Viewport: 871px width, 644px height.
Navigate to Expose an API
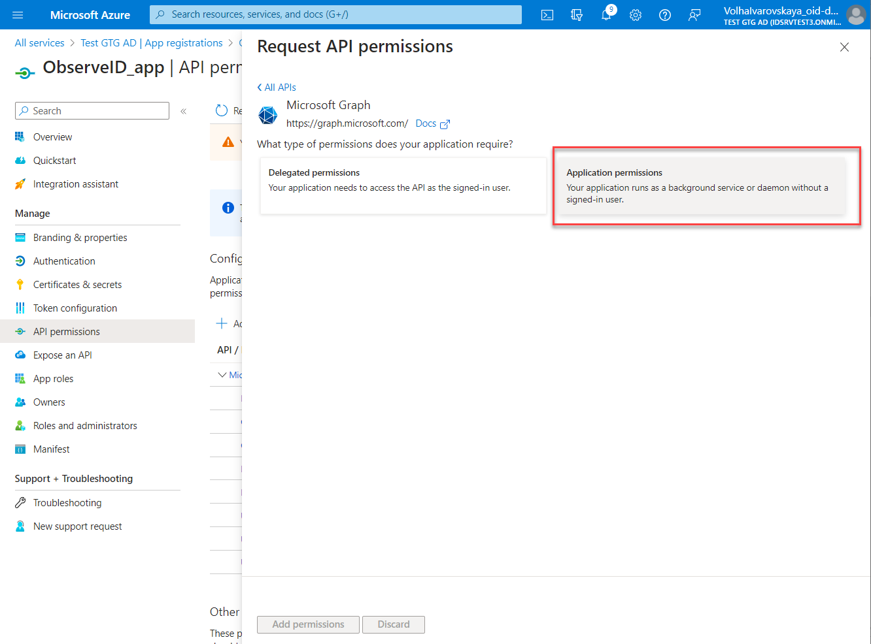62,355
